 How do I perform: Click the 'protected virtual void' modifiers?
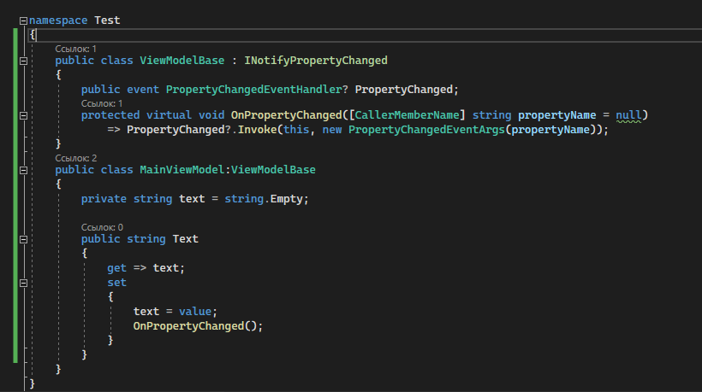(152, 115)
